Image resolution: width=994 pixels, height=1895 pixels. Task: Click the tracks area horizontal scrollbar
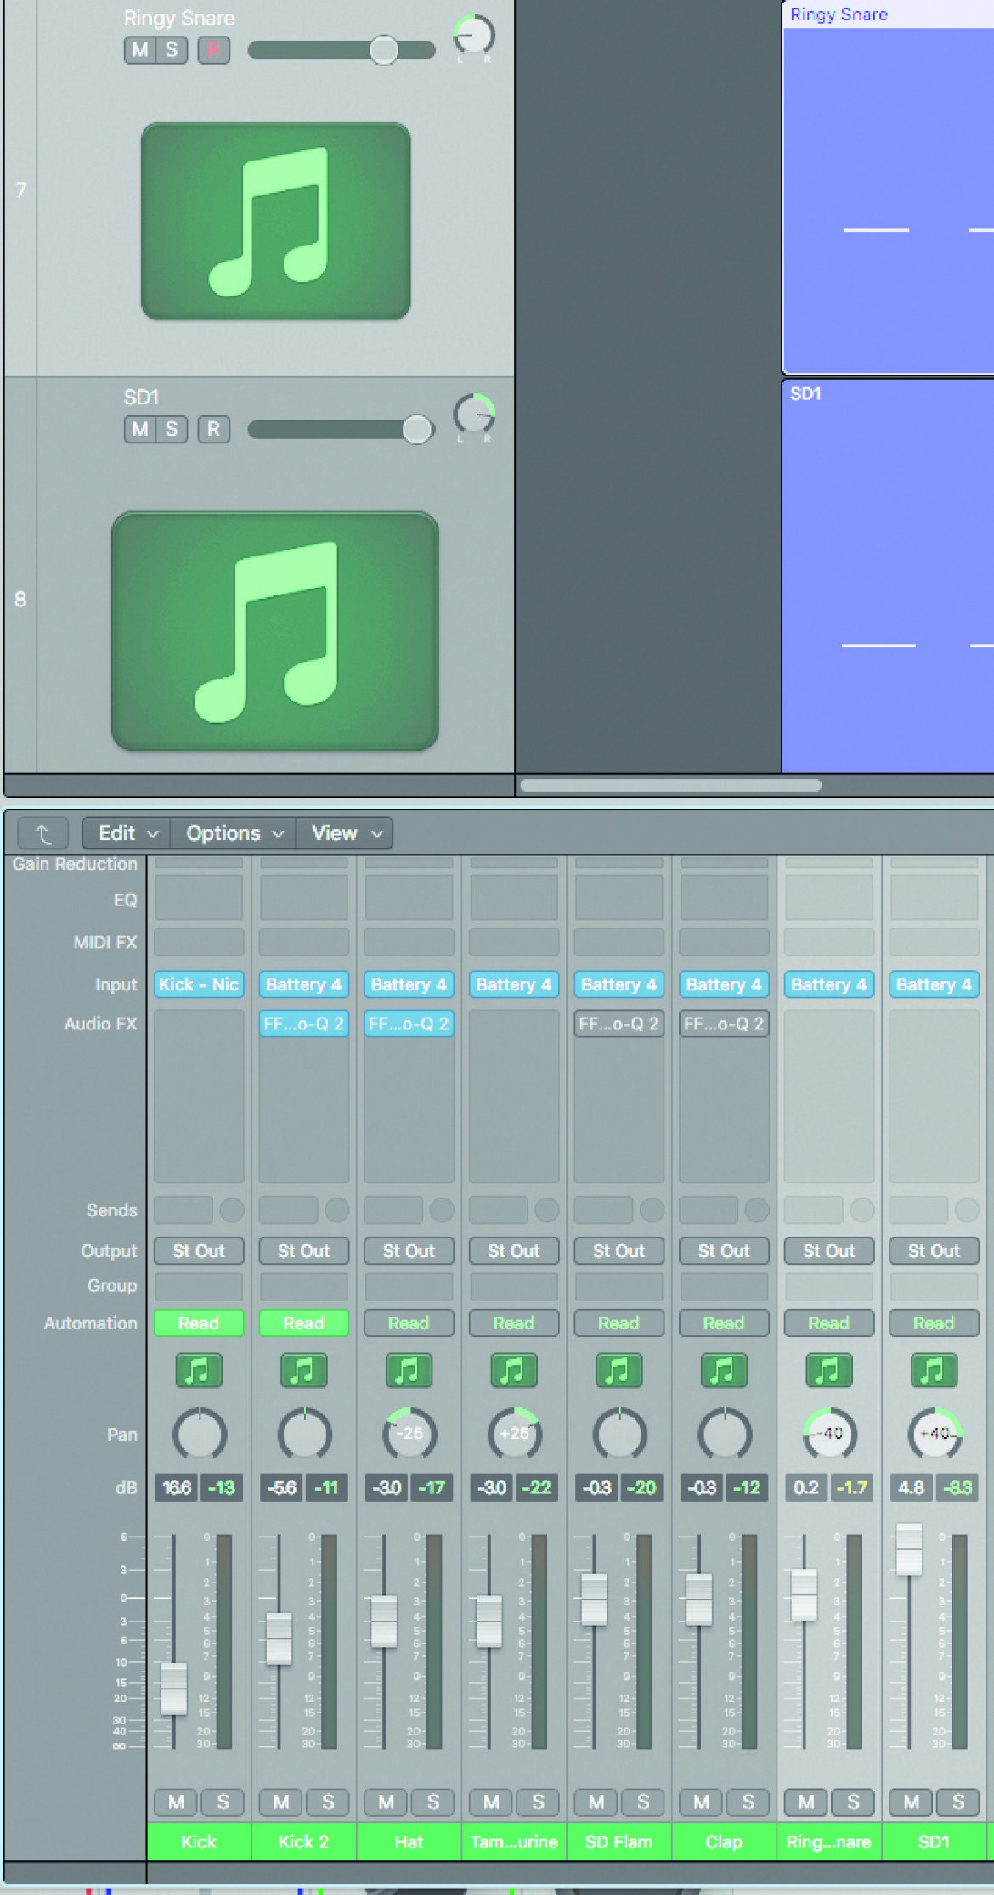pyautogui.click(x=670, y=785)
